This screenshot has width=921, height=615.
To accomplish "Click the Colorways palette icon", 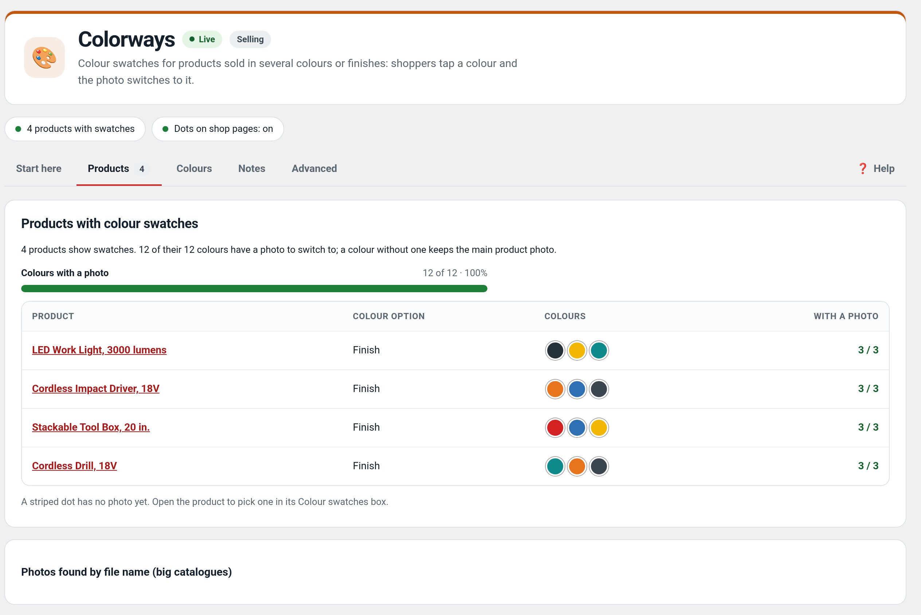I will click(44, 57).
